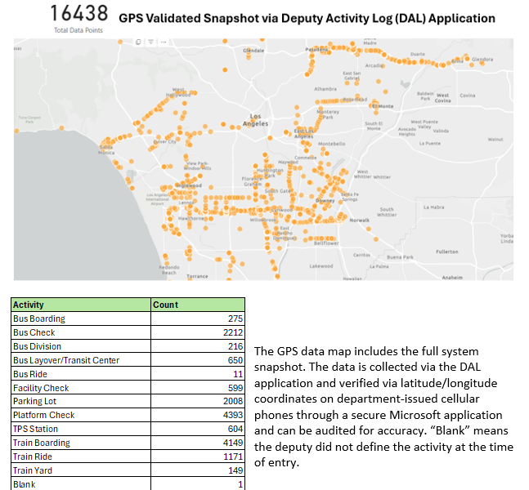Click the Los Angeles label on map
This screenshot has height=490, width=529.
click(x=255, y=120)
